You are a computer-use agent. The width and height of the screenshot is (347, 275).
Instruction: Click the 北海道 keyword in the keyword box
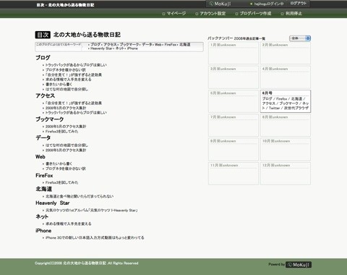point(185,45)
